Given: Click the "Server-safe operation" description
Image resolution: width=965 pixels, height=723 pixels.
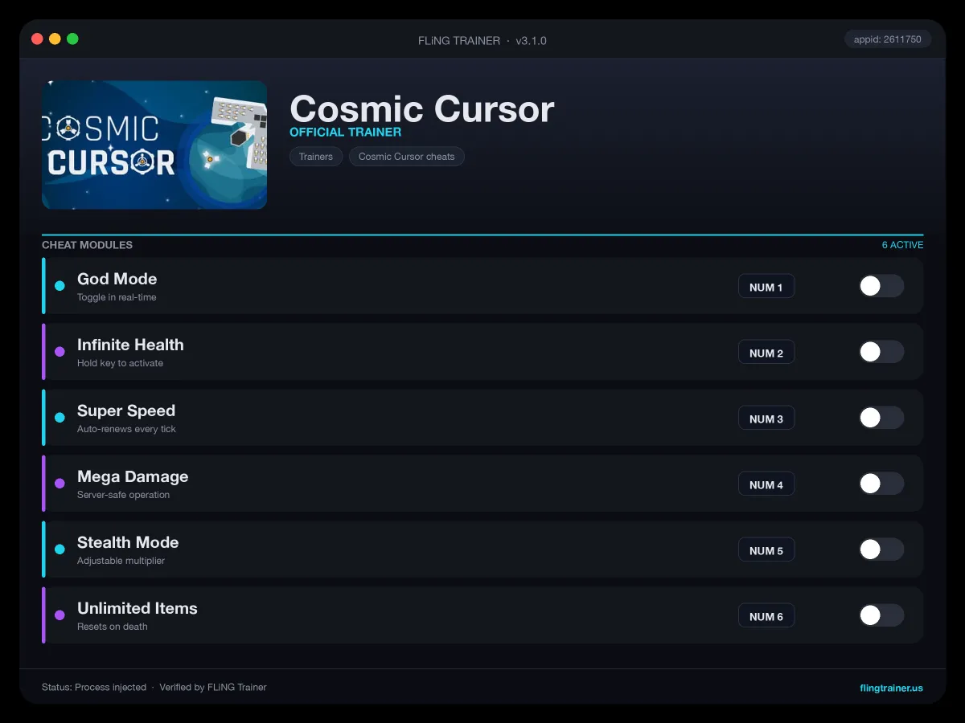Looking at the screenshot, I should tap(123, 495).
